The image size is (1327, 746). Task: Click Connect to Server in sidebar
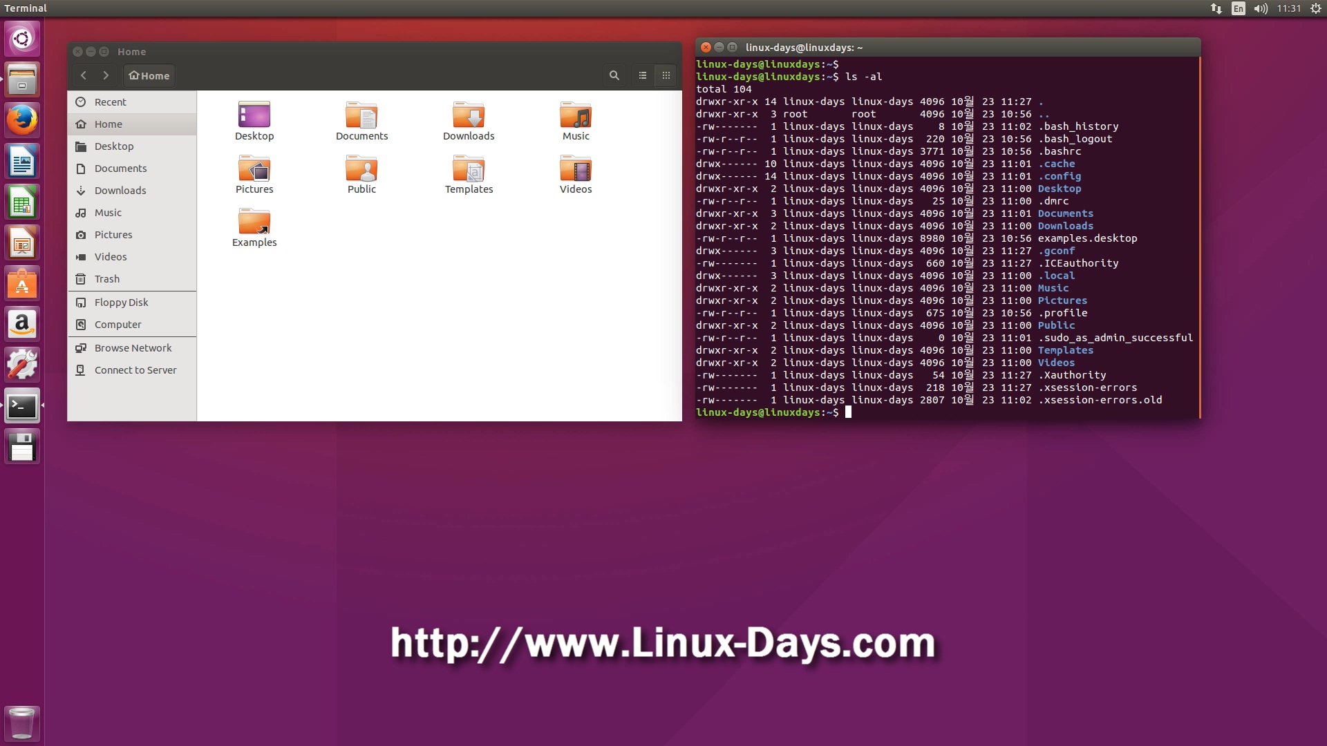[x=132, y=370]
